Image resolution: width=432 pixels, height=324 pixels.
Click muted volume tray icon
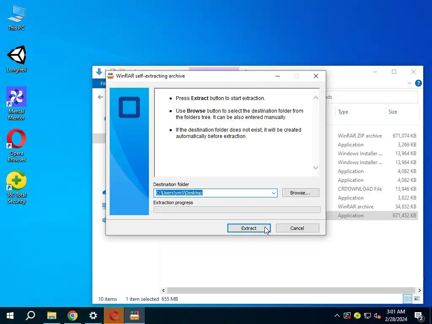(378, 316)
